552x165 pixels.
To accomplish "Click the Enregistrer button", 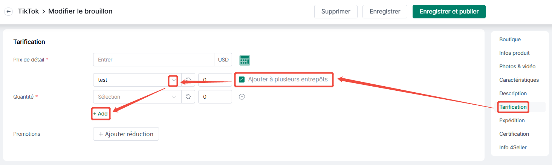I will (x=385, y=12).
